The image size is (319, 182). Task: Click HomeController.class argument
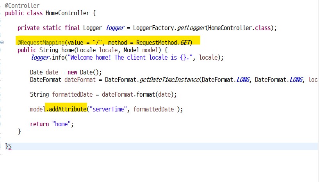coord(239,28)
